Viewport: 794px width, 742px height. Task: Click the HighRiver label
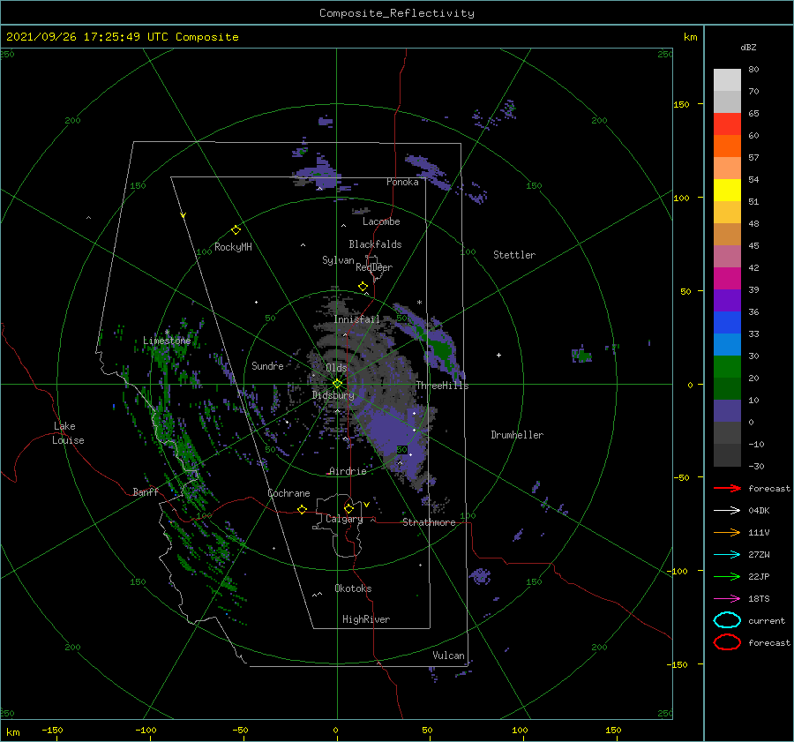pyautogui.click(x=366, y=619)
